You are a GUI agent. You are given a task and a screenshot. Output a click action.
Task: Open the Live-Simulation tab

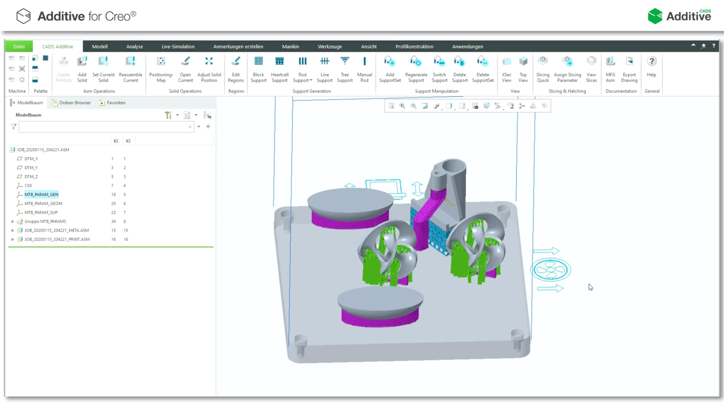pos(178,46)
